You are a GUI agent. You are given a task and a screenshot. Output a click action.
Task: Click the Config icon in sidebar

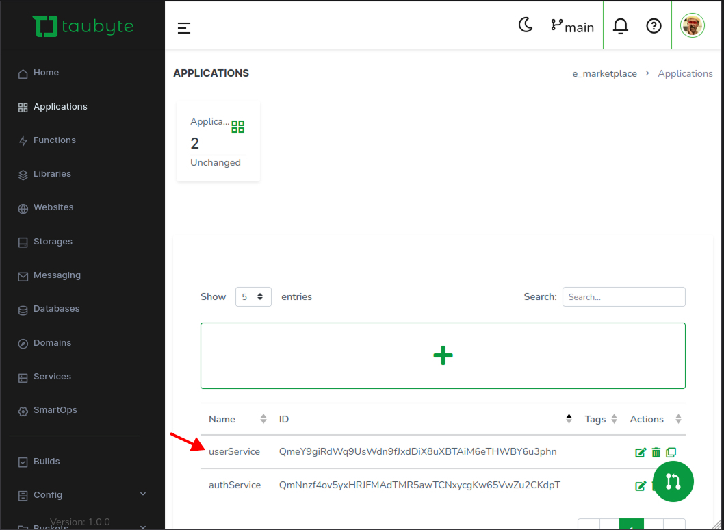click(23, 496)
